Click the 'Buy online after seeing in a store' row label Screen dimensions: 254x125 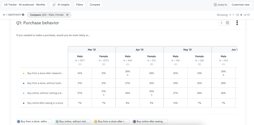tap(45, 103)
